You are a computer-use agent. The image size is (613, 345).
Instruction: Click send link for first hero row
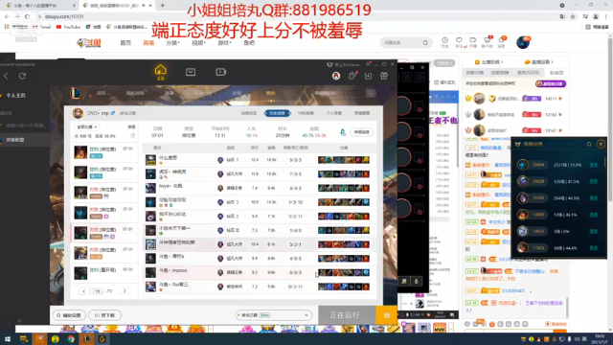point(594,165)
